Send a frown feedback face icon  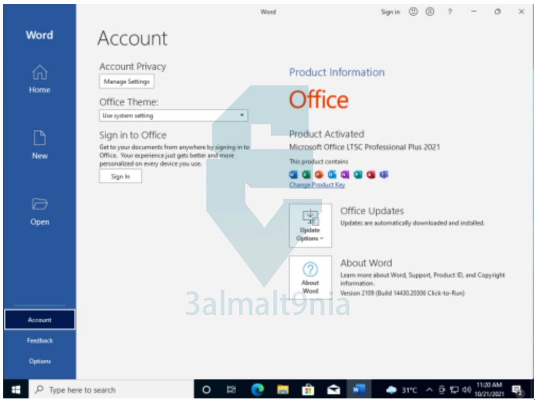pos(430,12)
